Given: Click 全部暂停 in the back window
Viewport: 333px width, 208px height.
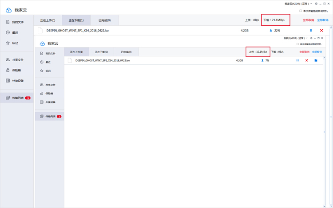Looking at the screenshot, I should tap(323, 20).
